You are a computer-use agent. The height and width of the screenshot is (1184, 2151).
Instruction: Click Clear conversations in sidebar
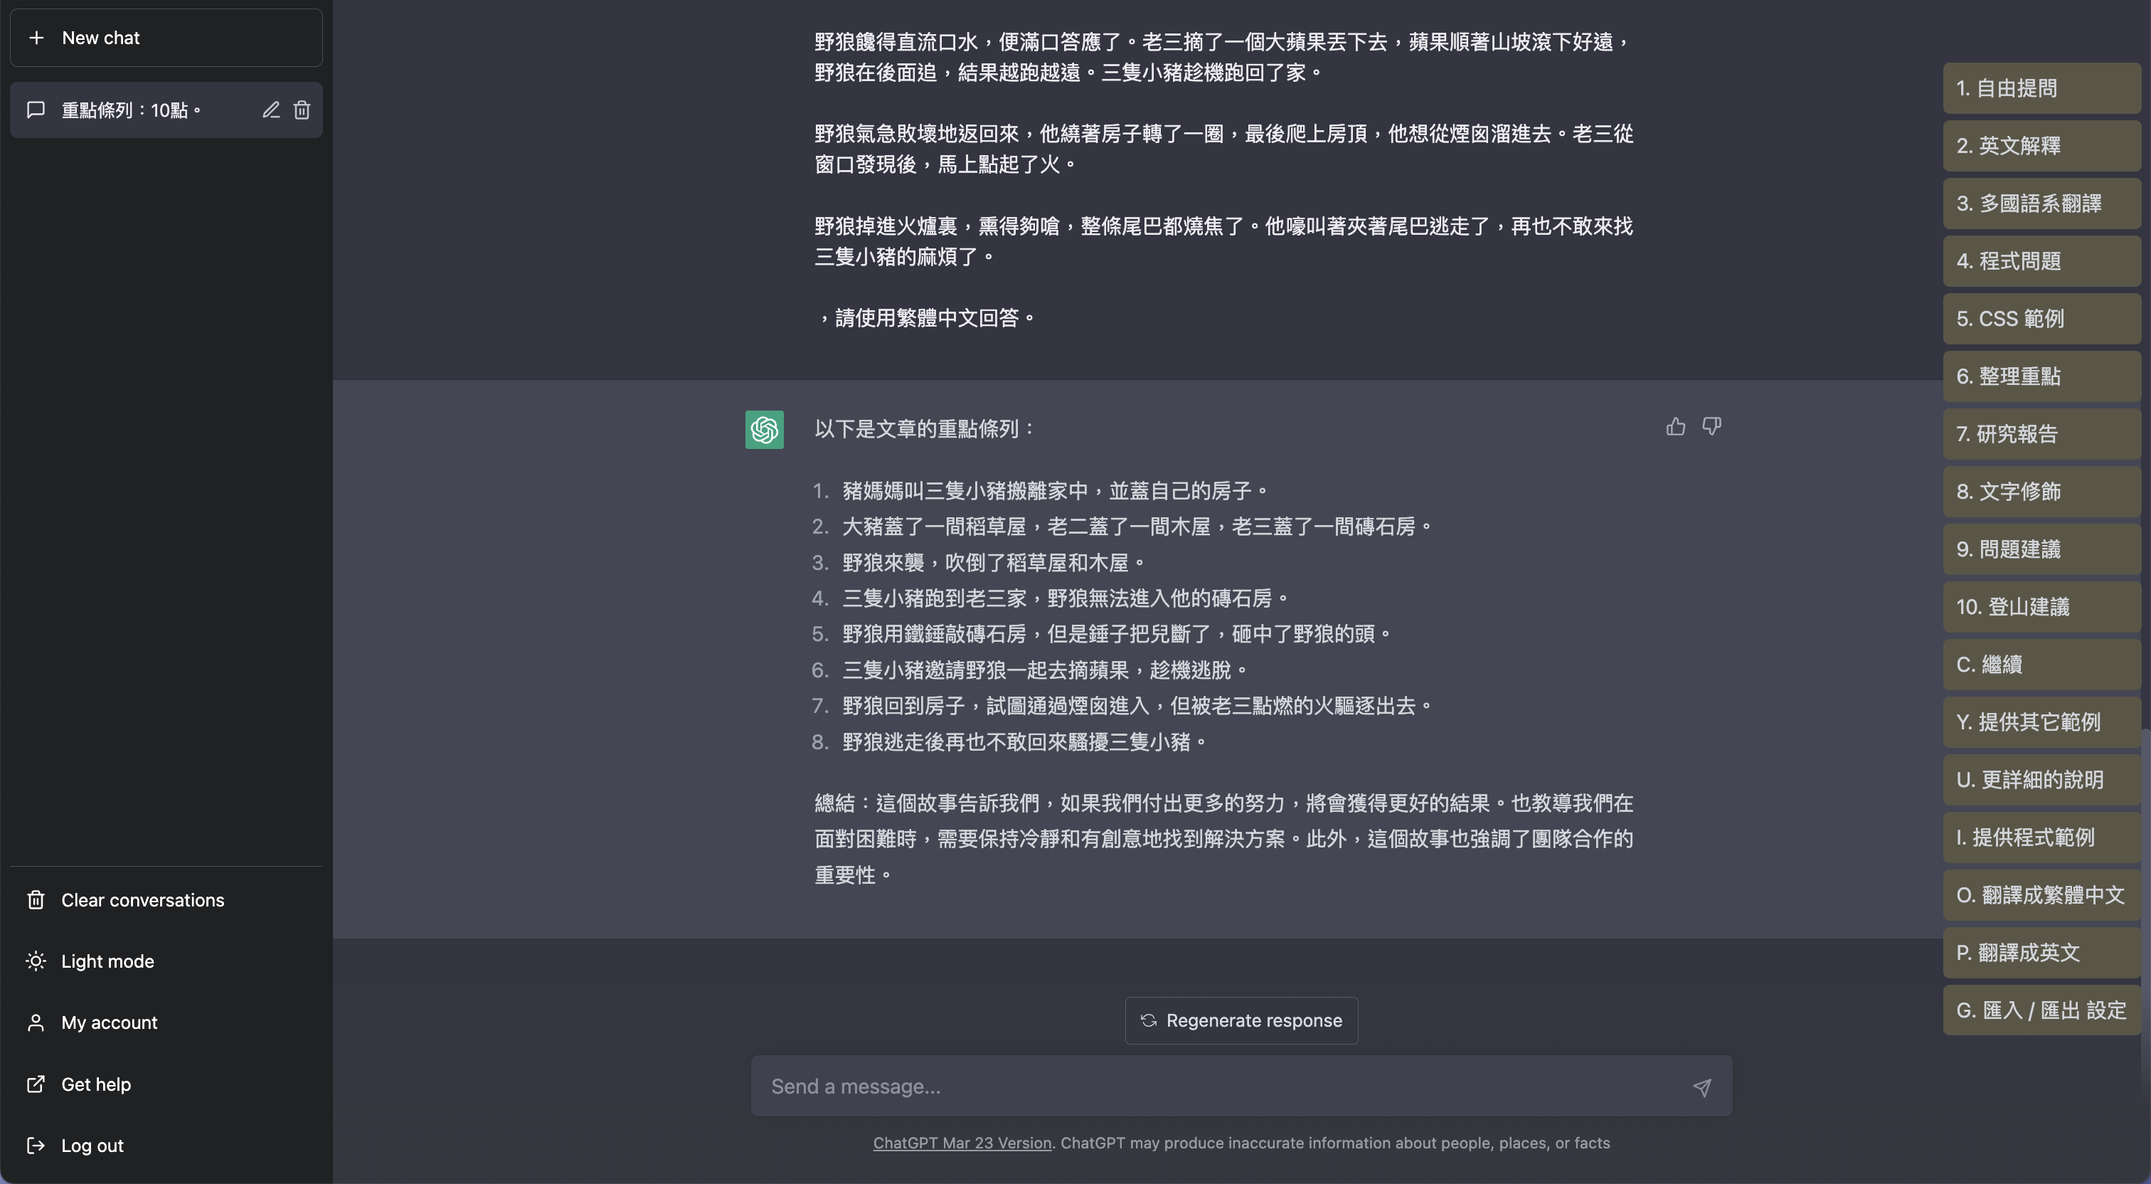point(142,900)
